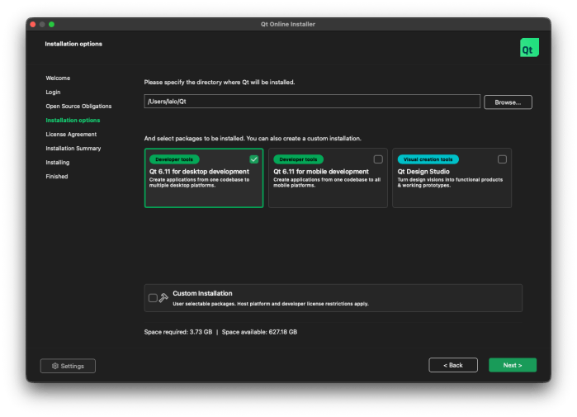577x417 pixels.
Task: Click the gear icon on Settings button
Action: coord(55,366)
